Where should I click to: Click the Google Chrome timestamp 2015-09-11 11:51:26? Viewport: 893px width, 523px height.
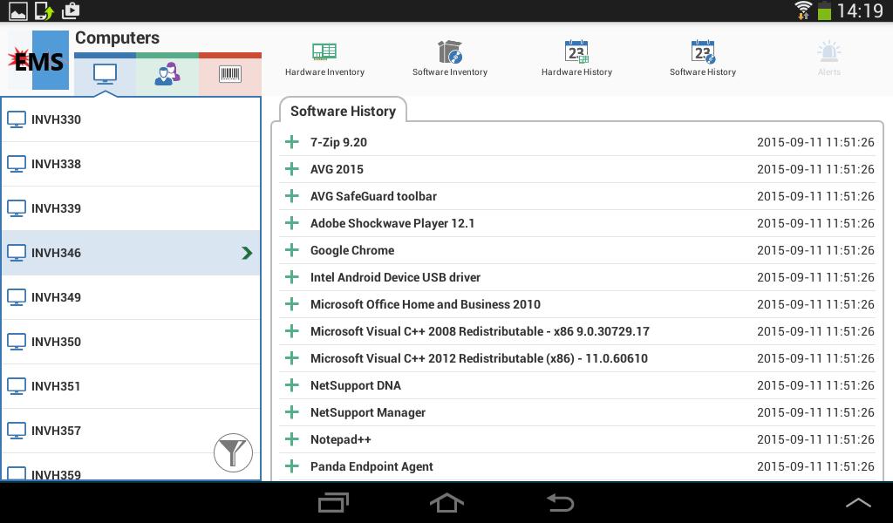[815, 250]
